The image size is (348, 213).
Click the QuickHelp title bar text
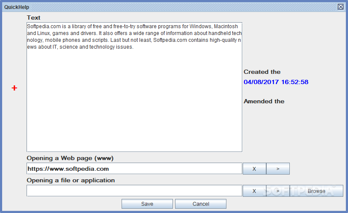tap(17, 7)
